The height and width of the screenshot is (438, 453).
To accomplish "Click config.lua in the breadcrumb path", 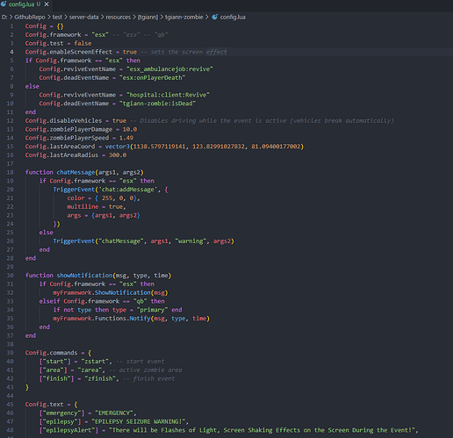I will tap(233, 17).
